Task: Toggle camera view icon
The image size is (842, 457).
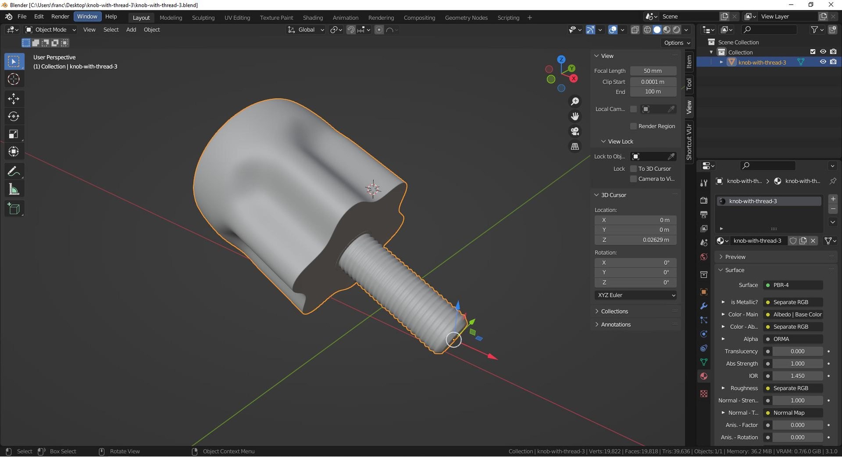Action: tap(574, 131)
